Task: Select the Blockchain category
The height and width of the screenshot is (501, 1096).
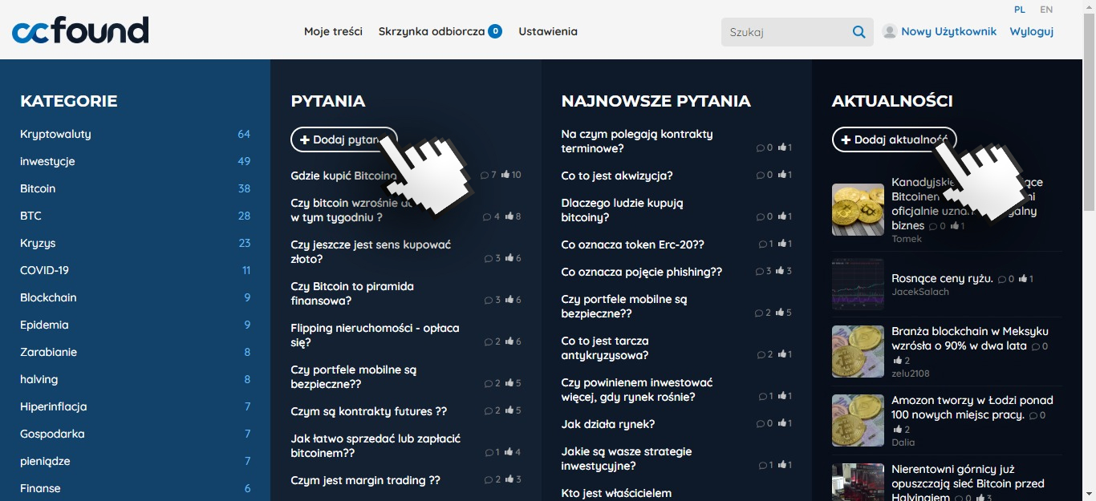Action: 48,297
